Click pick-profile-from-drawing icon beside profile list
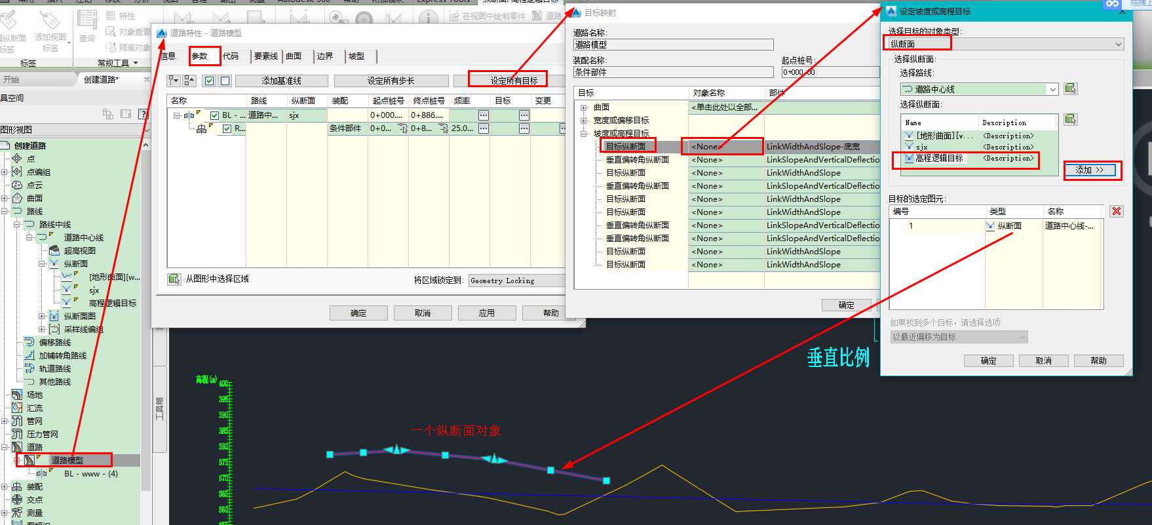This screenshot has height=525, width=1152. point(1071,119)
